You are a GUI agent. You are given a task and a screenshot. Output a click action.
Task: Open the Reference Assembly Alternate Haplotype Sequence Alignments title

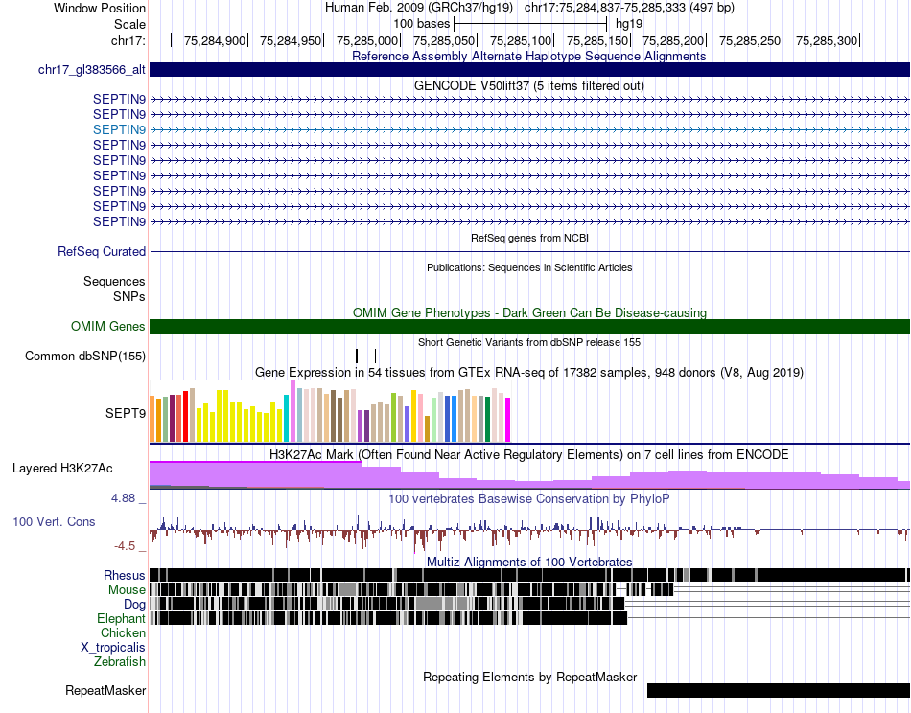528,57
